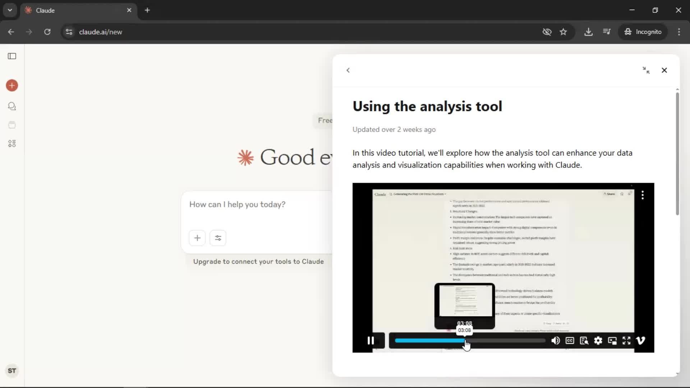Image resolution: width=690 pixels, height=388 pixels.
Task: Go back in the help panel
Action: coord(348,70)
